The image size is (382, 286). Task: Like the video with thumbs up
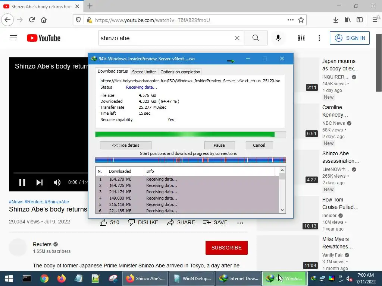pos(109,222)
